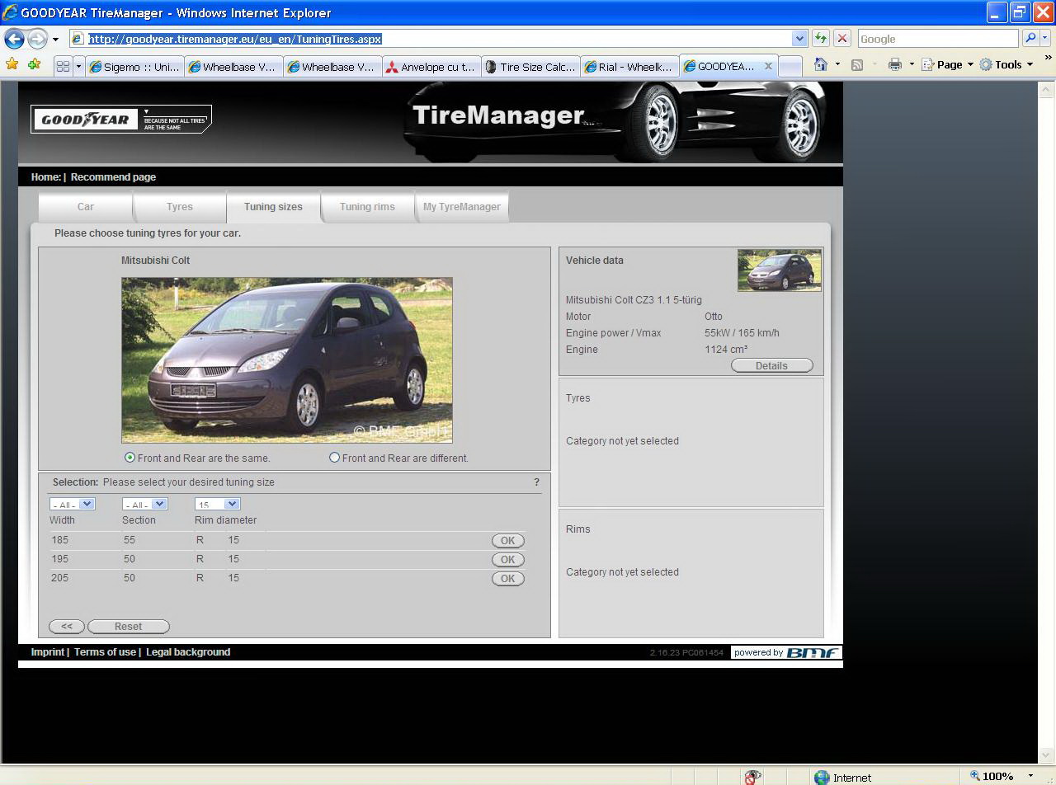Select Front and Rear are the same
1056x785 pixels.
click(130, 458)
